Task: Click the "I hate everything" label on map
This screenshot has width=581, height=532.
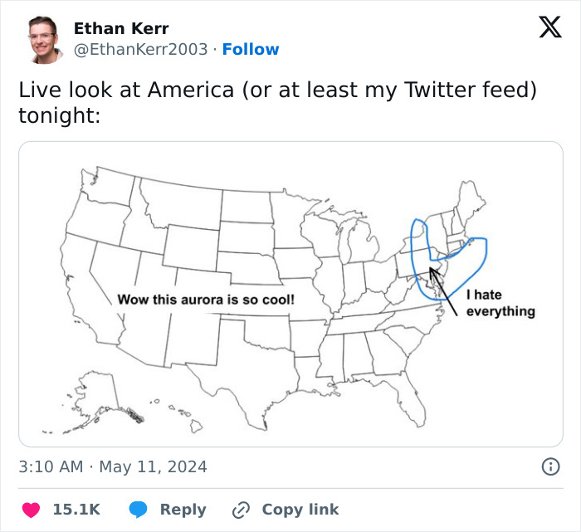Action: pyautogui.click(x=500, y=304)
